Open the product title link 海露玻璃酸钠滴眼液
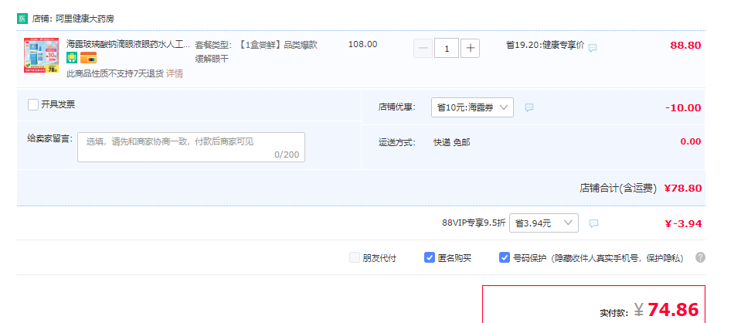 128,45
